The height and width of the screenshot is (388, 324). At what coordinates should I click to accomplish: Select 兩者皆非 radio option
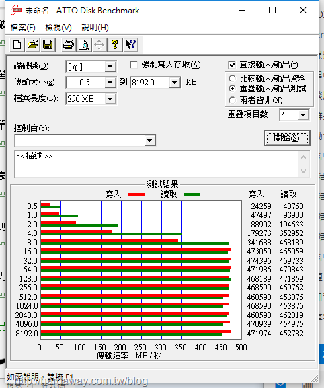[232, 100]
